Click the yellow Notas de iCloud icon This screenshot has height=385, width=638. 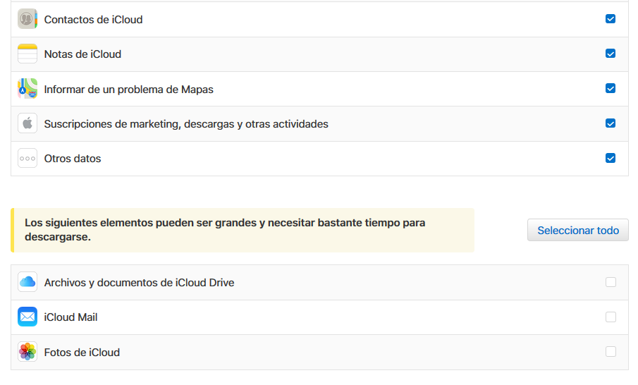pos(27,54)
